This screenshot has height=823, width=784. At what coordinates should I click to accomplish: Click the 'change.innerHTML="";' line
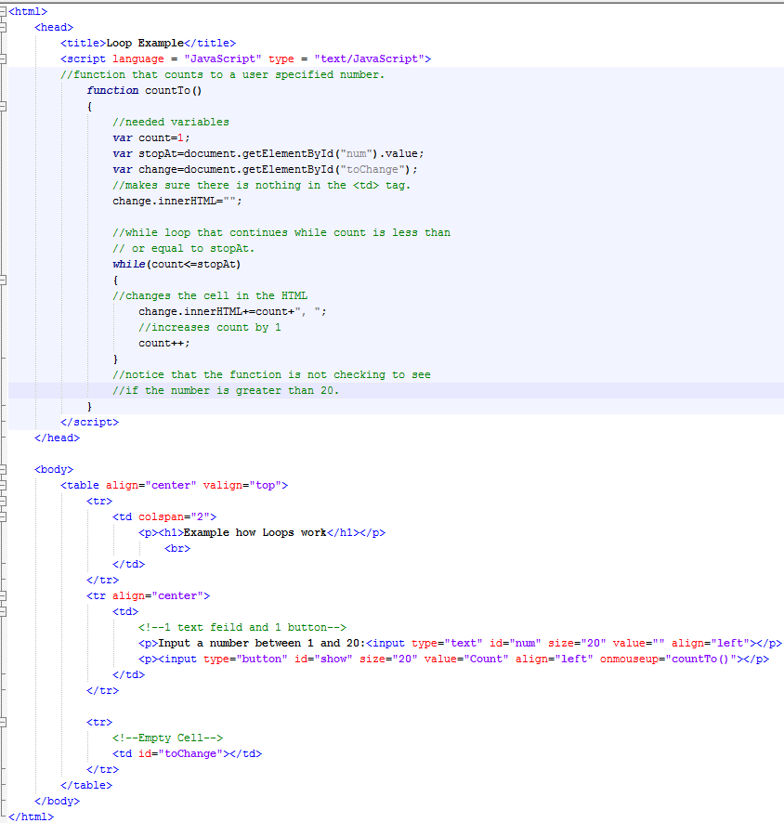177,201
